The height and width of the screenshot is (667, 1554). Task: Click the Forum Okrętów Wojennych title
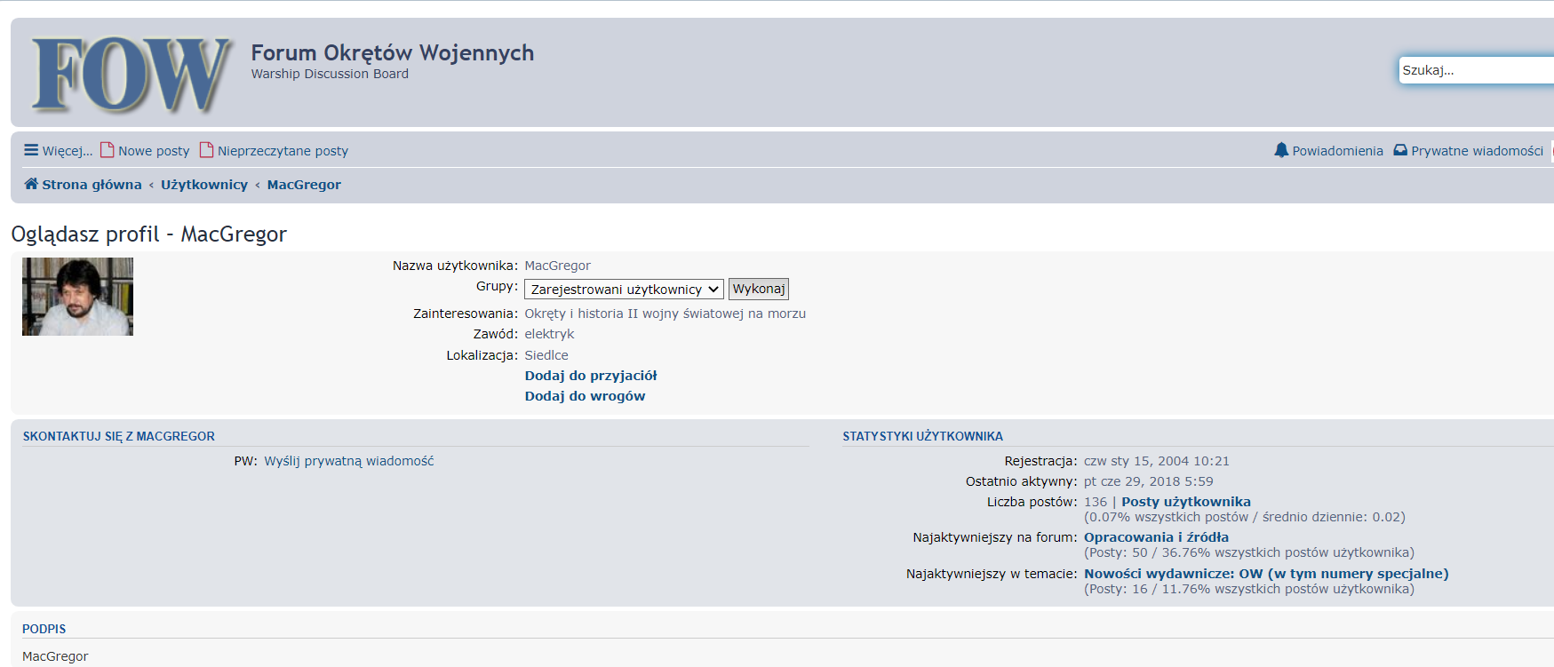coord(393,53)
